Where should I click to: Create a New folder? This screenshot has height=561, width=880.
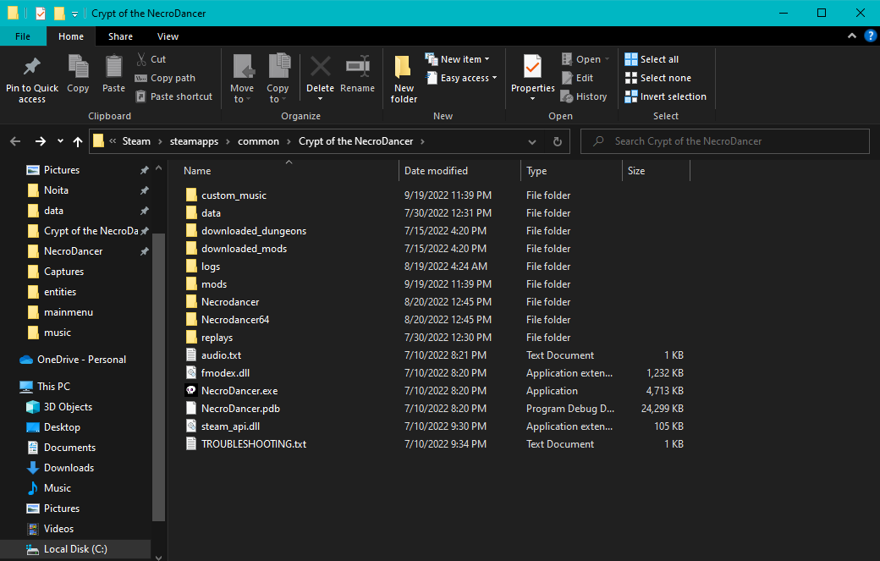click(x=404, y=79)
